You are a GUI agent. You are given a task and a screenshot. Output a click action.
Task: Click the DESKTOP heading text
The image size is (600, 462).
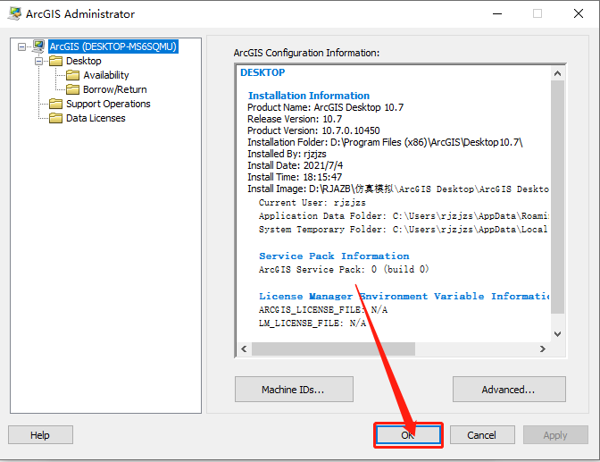tap(262, 72)
